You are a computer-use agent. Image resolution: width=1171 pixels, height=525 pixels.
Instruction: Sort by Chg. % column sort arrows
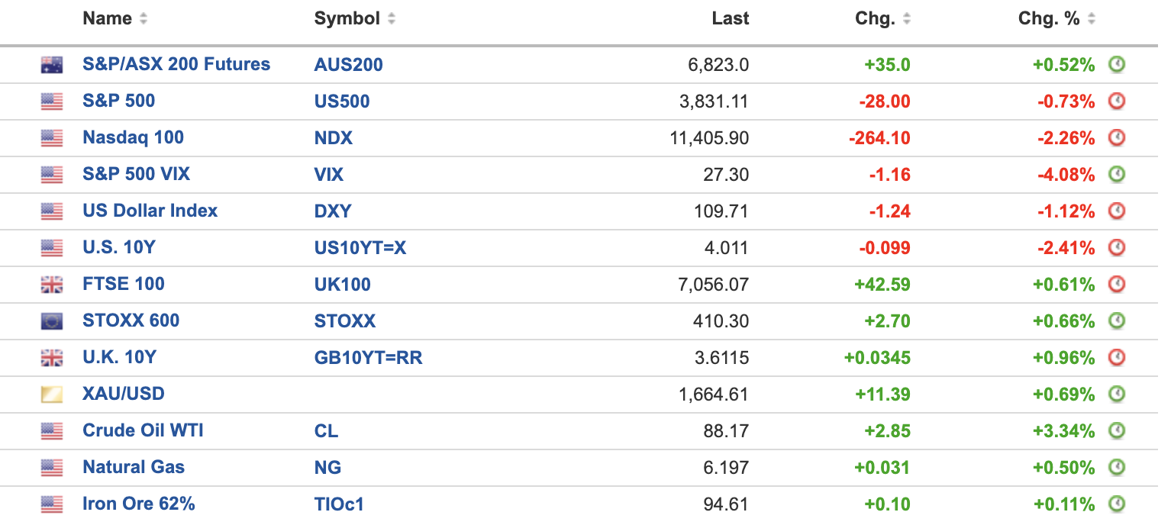click(1092, 19)
